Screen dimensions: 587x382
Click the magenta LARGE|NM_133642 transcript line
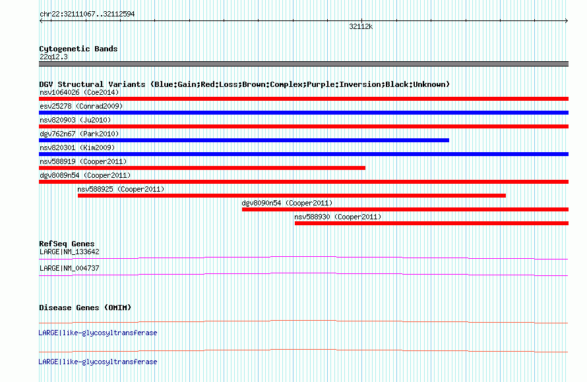point(303,258)
